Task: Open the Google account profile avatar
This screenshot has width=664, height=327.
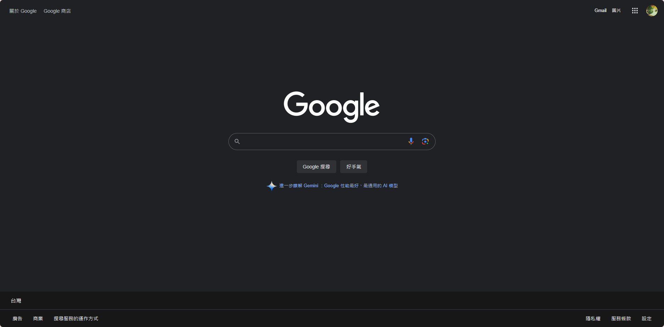Action: [652, 11]
